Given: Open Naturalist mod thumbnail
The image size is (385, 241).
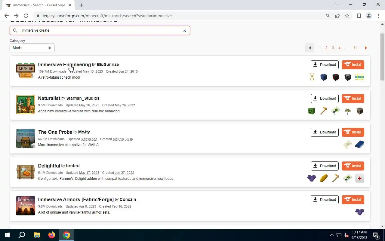Looking at the screenshot, I should click(x=26, y=105).
